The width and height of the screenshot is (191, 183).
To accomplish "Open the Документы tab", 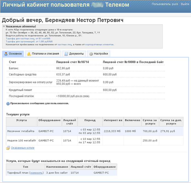I will pyautogui.click(x=76, y=54).
